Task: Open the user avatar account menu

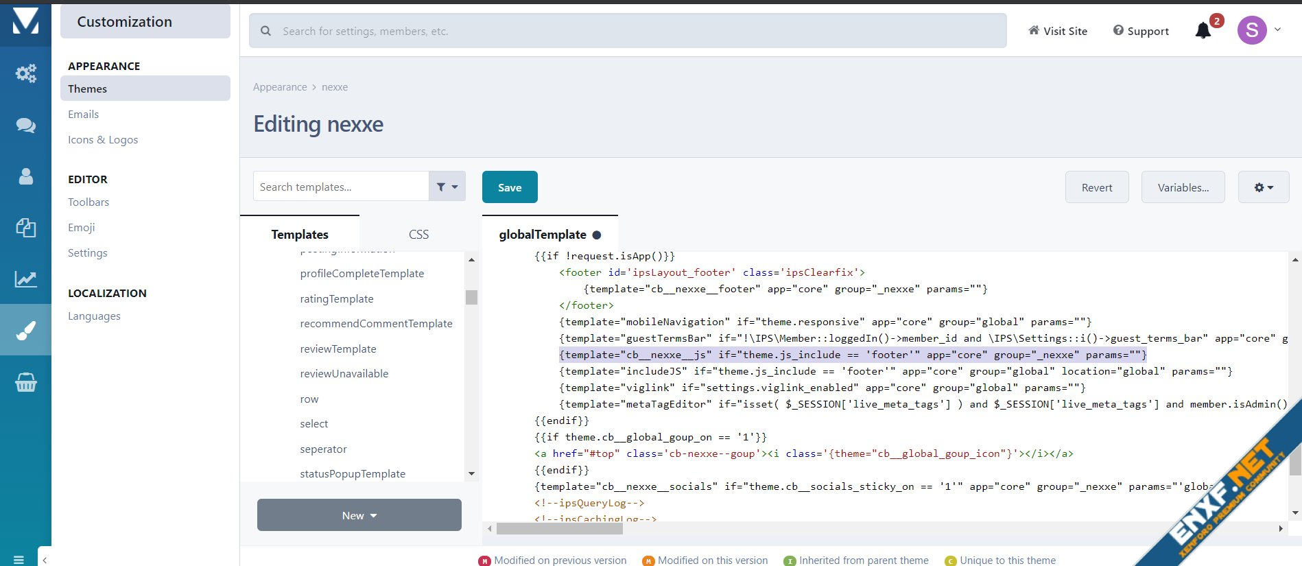Action: [x=1252, y=30]
